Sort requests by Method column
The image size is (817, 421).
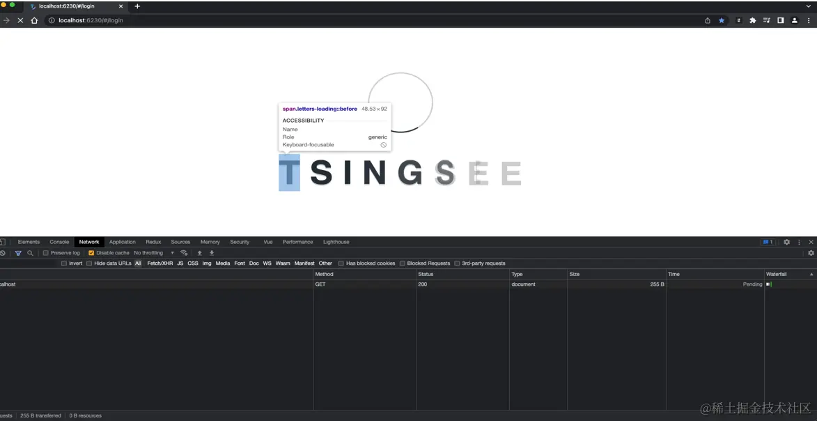[x=365, y=275]
